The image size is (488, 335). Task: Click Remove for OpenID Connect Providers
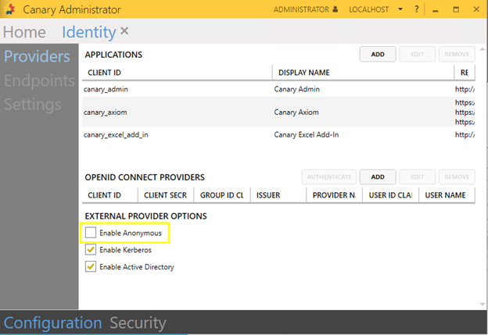(457, 176)
